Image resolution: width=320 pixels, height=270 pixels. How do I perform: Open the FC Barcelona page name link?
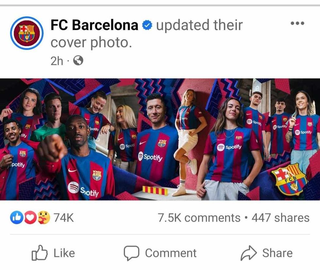[x=95, y=25]
